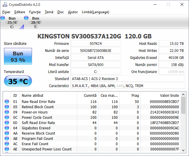The width and height of the screenshot is (189, 156).
Task: Click status orb of Reserve Block Count
Action: (x=7, y=133)
